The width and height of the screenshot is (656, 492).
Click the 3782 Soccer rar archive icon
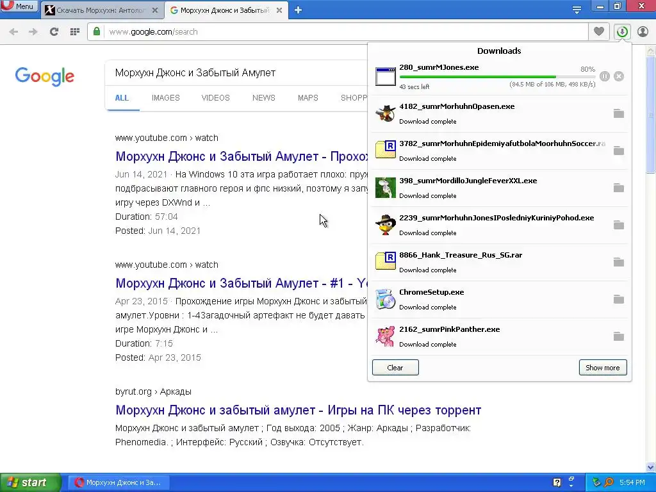point(385,150)
